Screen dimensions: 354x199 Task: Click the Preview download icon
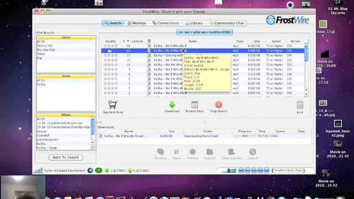tap(192, 152)
